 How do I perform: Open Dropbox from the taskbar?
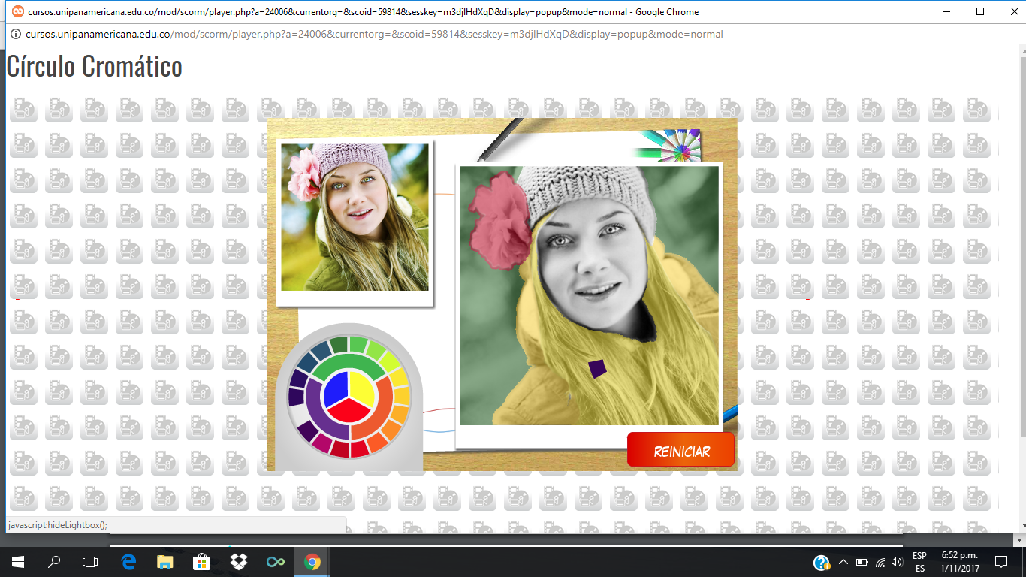click(239, 561)
